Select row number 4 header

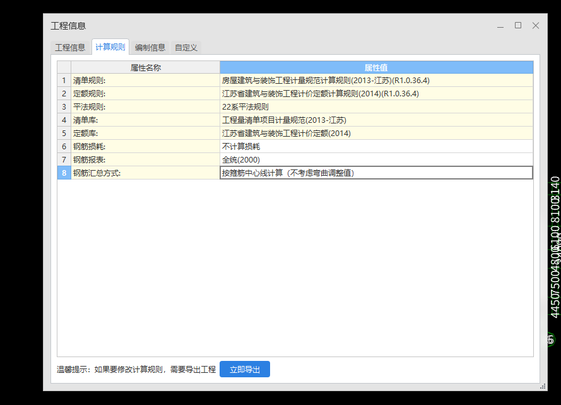point(64,120)
